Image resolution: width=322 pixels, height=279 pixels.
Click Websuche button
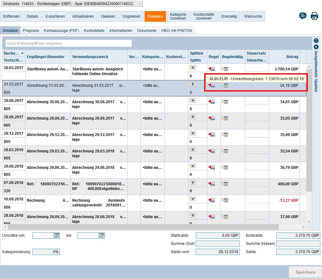click(253, 16)
